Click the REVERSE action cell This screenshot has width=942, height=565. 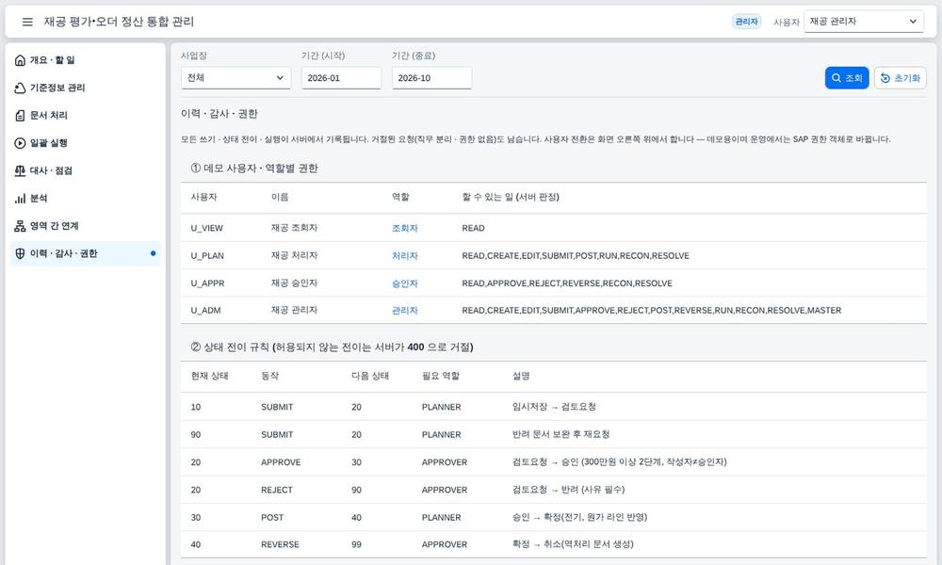point(280,544)
